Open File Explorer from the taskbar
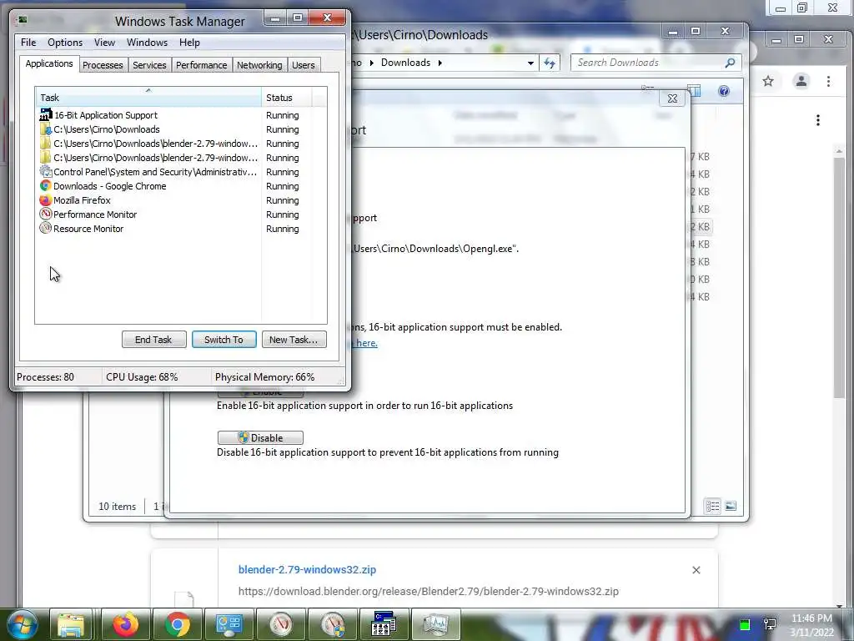This screenshot has height=641, width=854. click(72, 624)
